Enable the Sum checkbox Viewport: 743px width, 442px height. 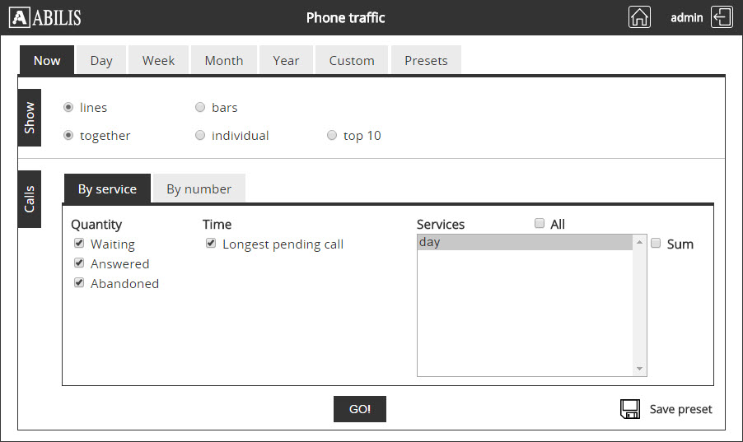656,244
